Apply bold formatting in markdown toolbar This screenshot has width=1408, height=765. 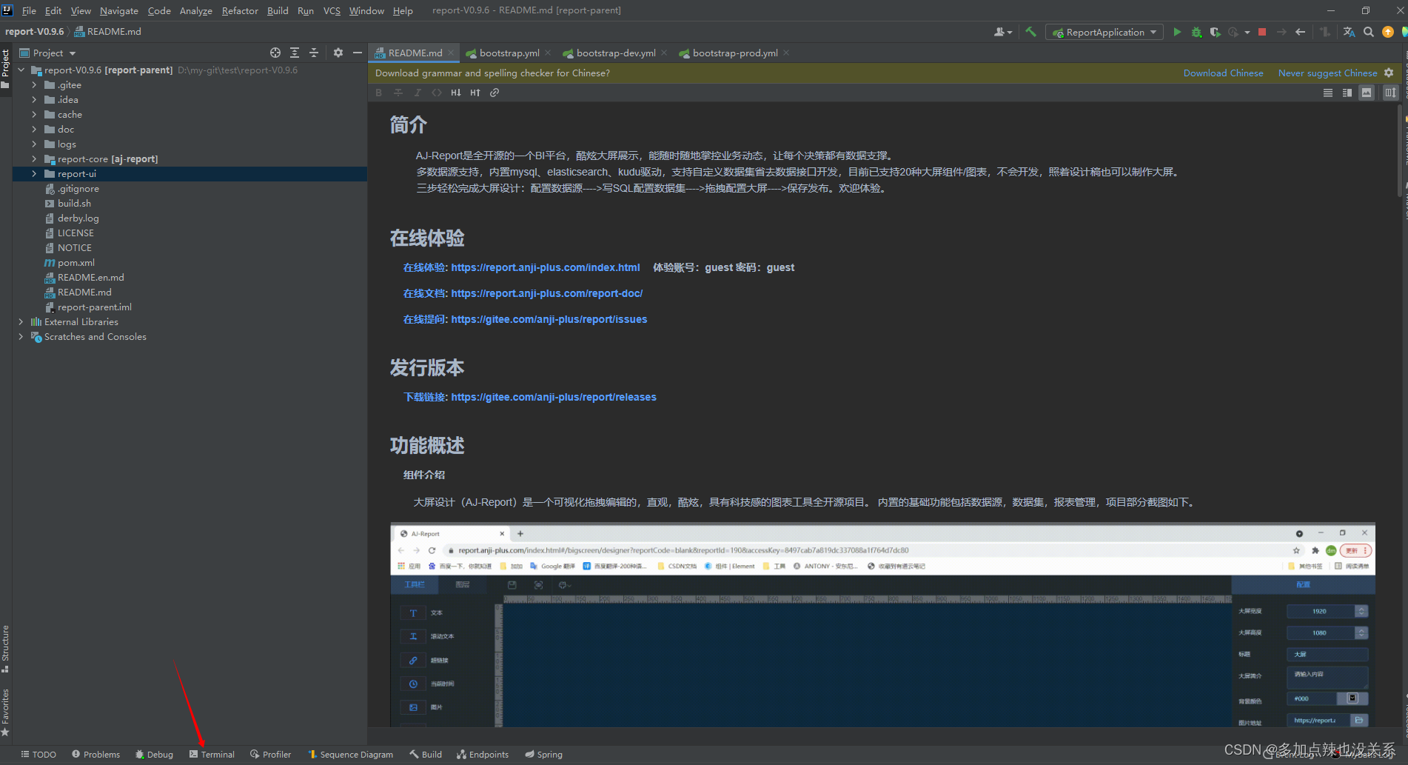379,93
